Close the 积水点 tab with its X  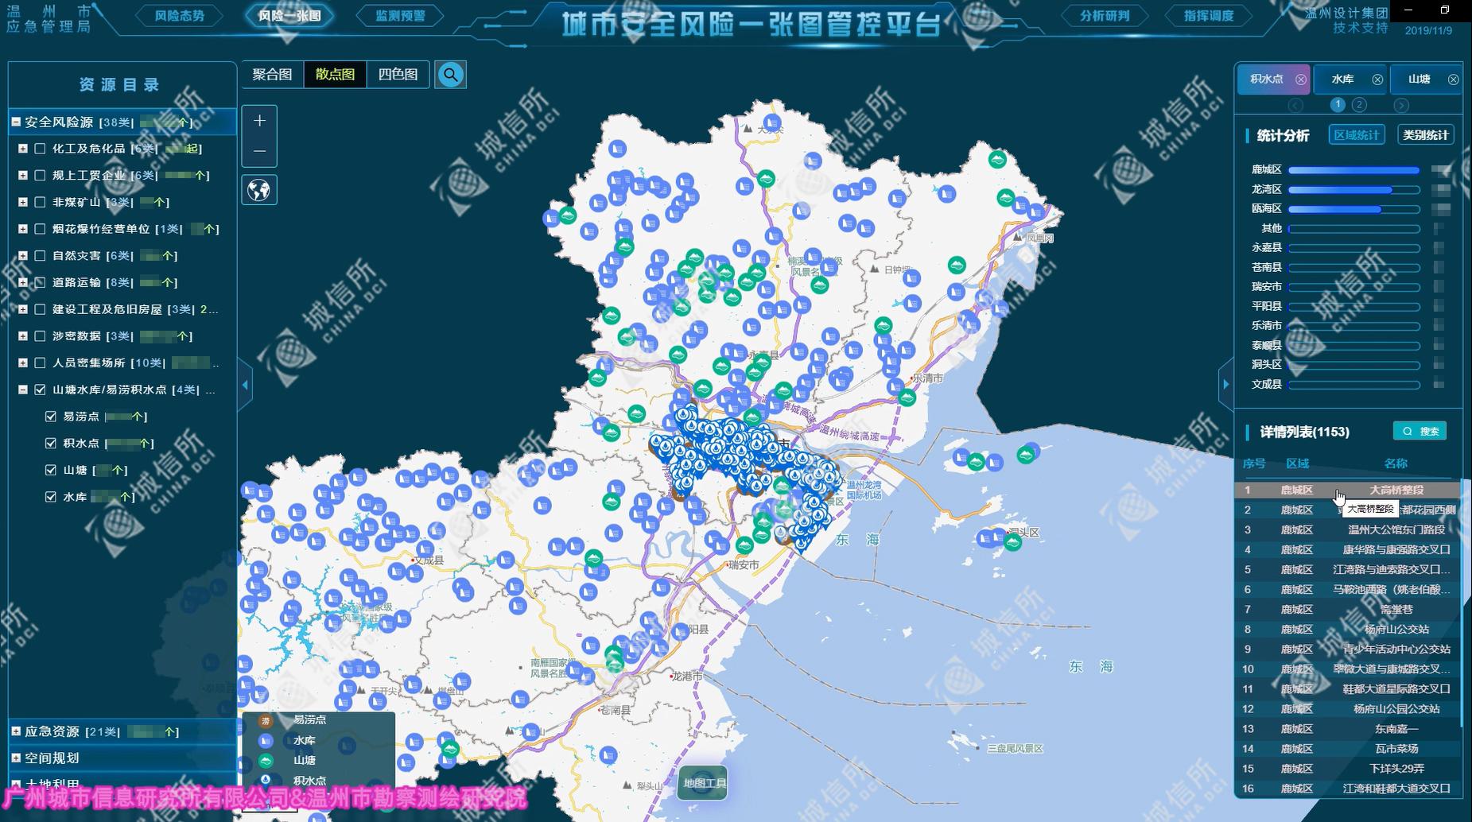(1301, 79)
